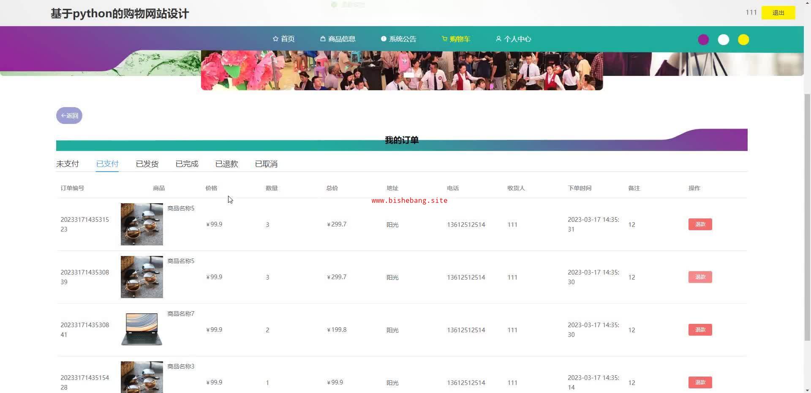Screen dimensions: 811x393
Task: Click the site title 基于python的购物网站设计
Action: [120, 13]
